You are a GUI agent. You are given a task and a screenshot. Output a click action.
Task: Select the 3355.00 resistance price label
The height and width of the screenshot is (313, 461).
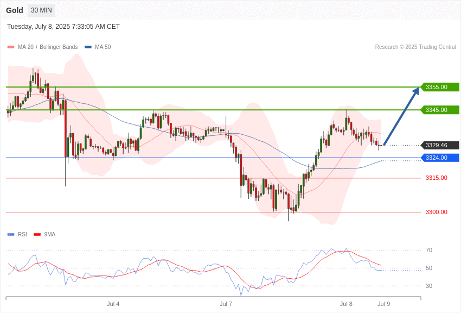click(x=440, y=87)
